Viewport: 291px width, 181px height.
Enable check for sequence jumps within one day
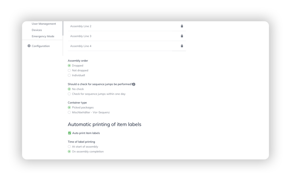(69, 94)
